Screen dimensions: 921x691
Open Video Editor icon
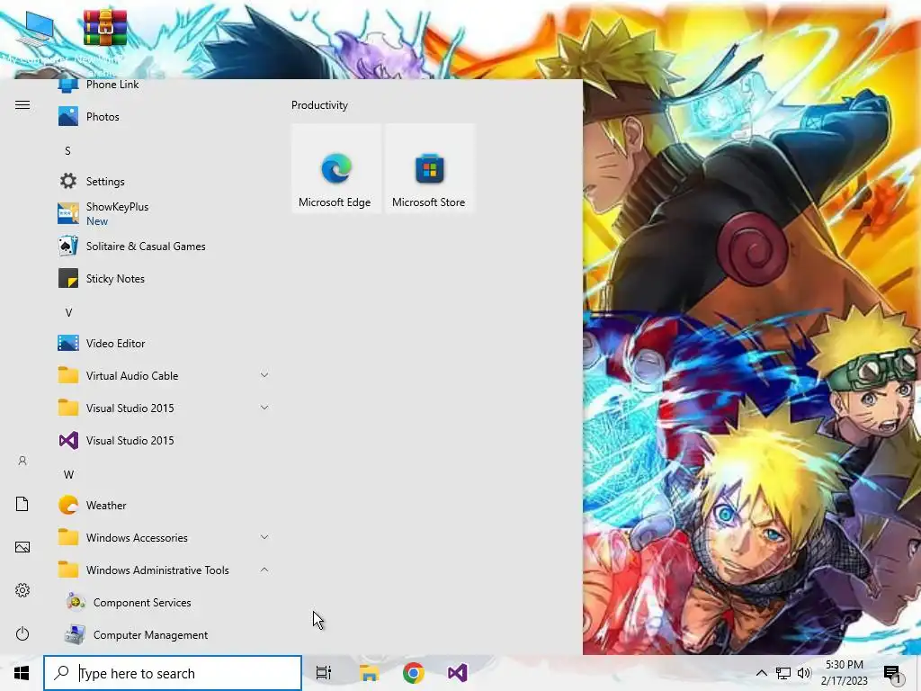point(68,343)
